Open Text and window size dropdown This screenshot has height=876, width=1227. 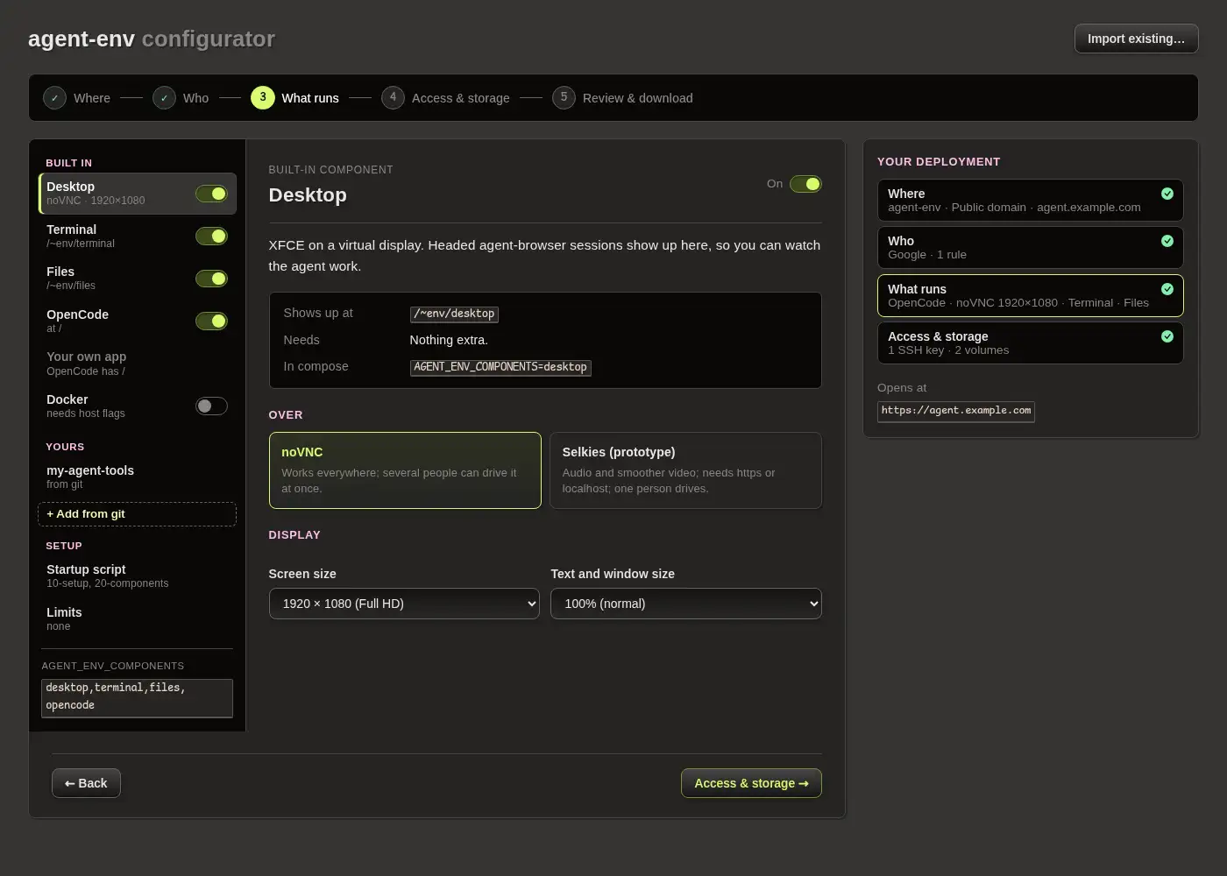[x=686, y=604]
